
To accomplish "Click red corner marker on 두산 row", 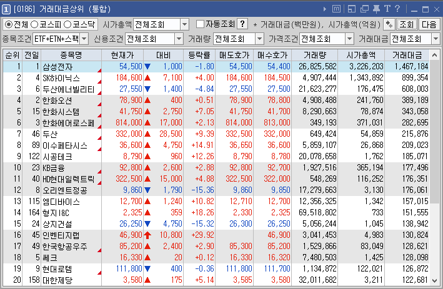I will (x=99, y=138).
